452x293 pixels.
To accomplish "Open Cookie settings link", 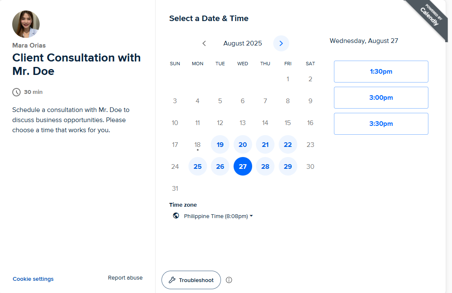I will click(33, 279).
